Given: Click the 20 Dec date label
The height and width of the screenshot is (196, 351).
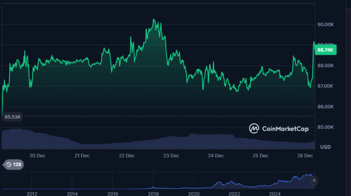Looking at the screenshot, I should (37, 156).
